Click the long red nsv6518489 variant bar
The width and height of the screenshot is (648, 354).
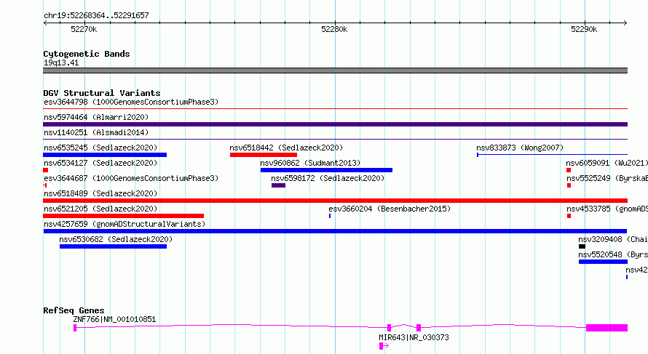coord(335,201)
